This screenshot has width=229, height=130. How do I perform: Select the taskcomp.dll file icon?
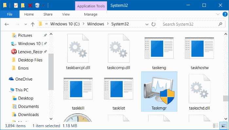[x=118, y=48]
